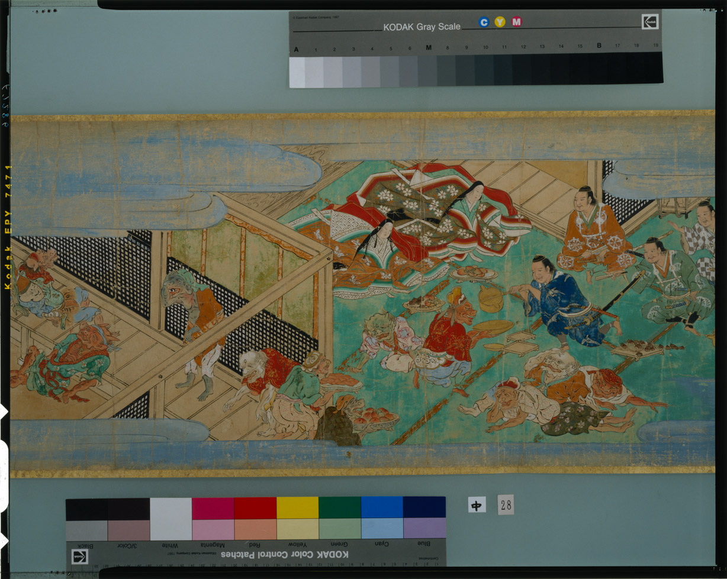The width and height of the screenshot is (727, 579).
Task: Click the lightest gray step under A
Action: pyautogui.click(x=297, y=72)
